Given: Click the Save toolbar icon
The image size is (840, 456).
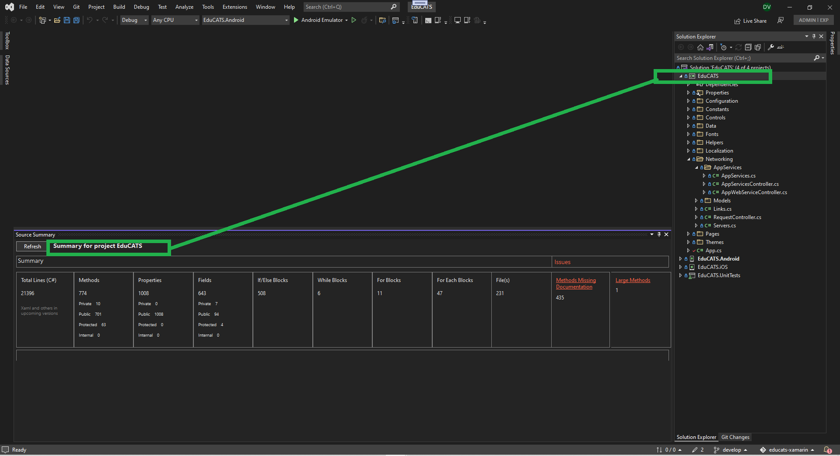Looking at the screenshot, I should 67,20.
